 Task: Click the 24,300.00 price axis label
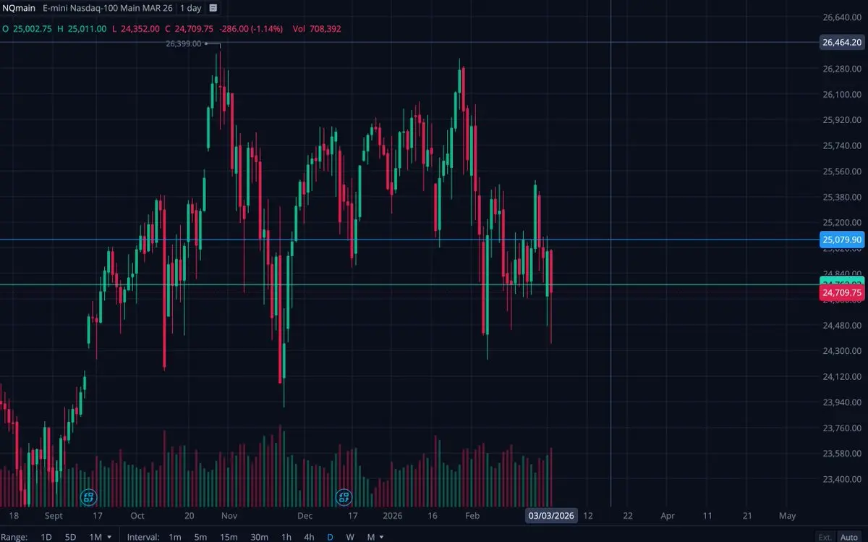[843, 351]
